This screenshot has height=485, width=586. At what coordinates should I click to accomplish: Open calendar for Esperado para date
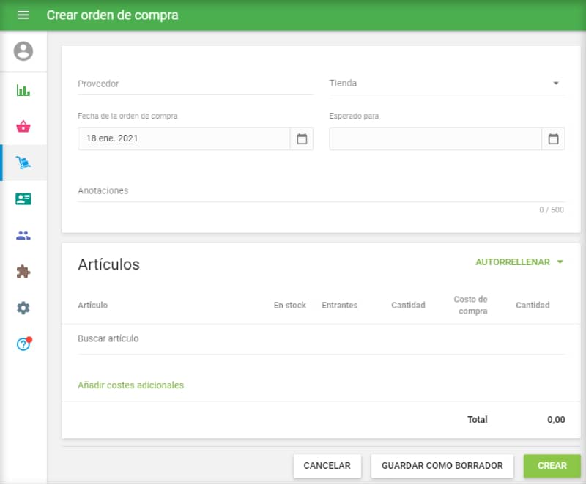[553, 138]
